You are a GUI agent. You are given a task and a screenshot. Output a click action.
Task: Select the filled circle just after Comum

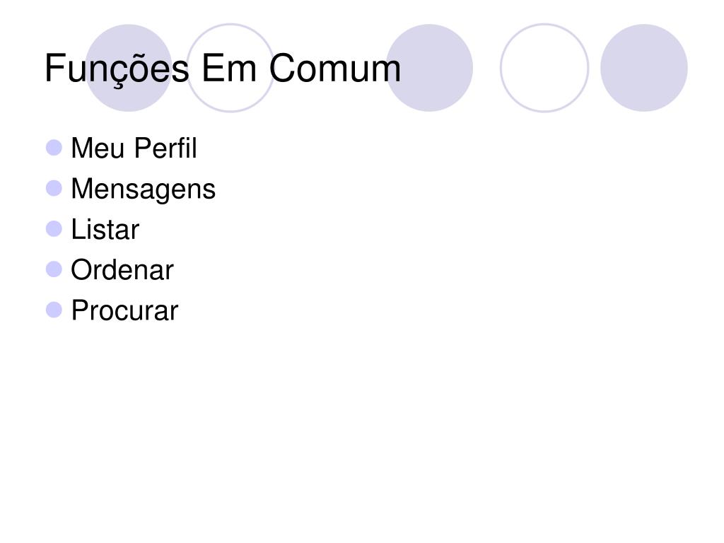pyautogui.click(x=429, y=68)
